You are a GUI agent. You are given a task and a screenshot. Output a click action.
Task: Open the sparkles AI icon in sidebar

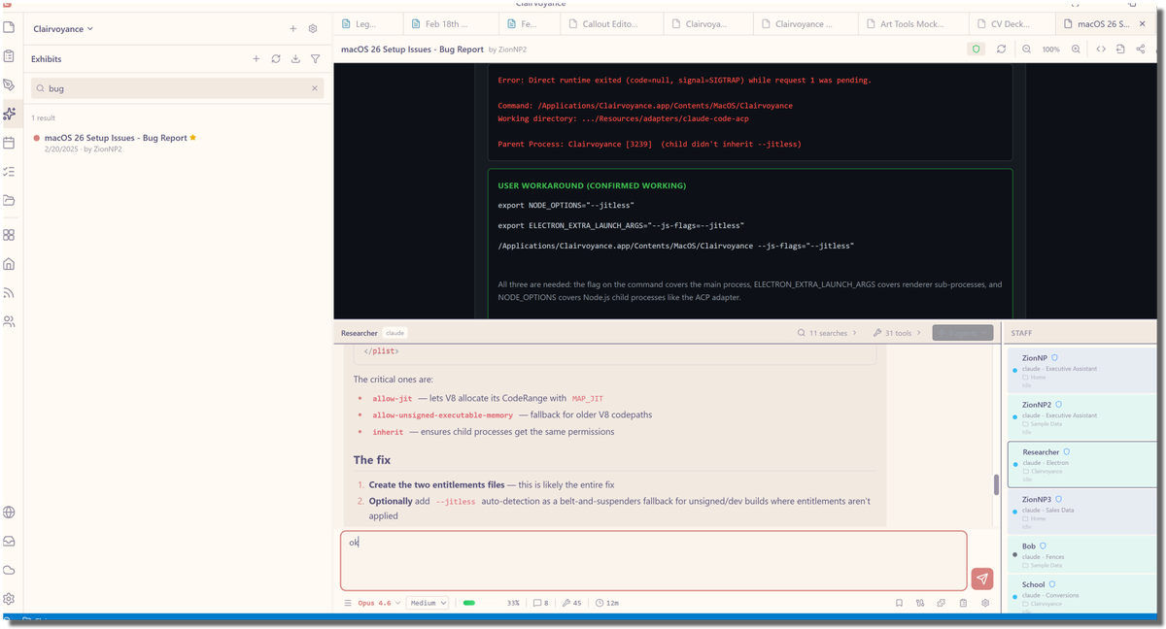click(9, 114)
